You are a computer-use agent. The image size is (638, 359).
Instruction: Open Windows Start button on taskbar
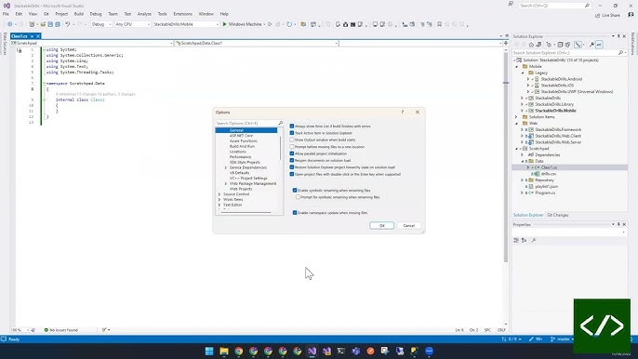point(209,351)
